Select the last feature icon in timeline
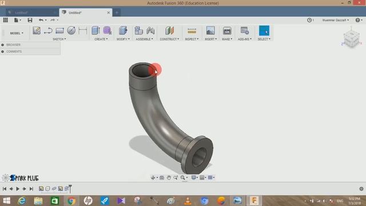Viewport: 366px width, 206px height. pos(66,188)
